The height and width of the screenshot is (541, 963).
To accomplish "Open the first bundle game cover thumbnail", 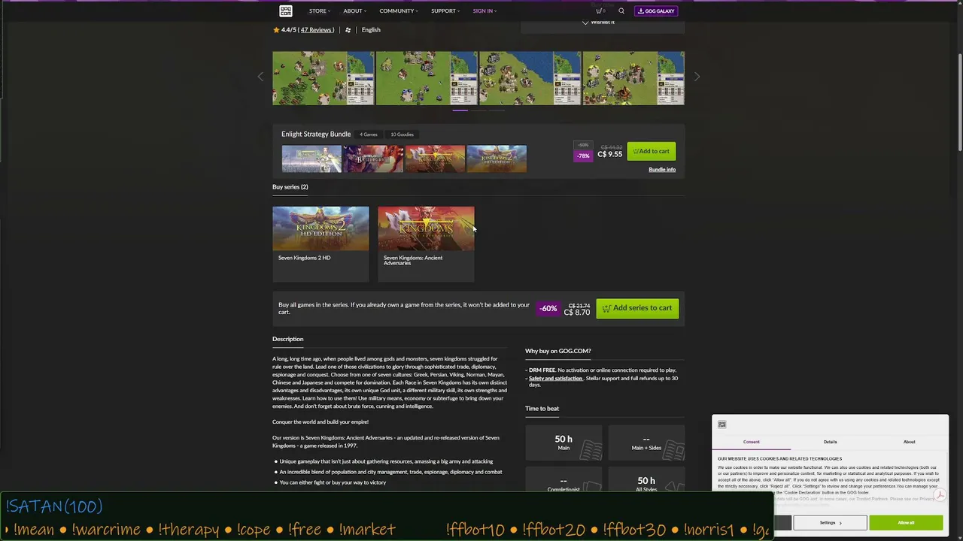I will (x=311, y=159).
